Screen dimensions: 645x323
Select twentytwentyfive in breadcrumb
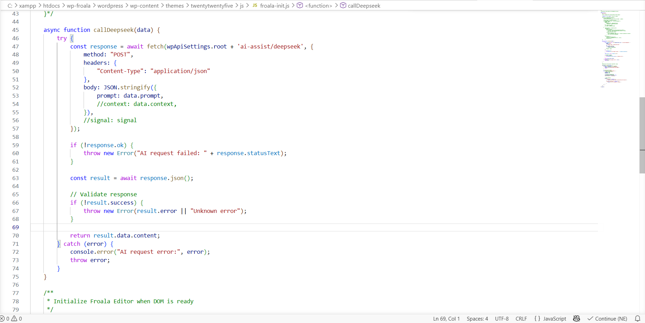212,6
